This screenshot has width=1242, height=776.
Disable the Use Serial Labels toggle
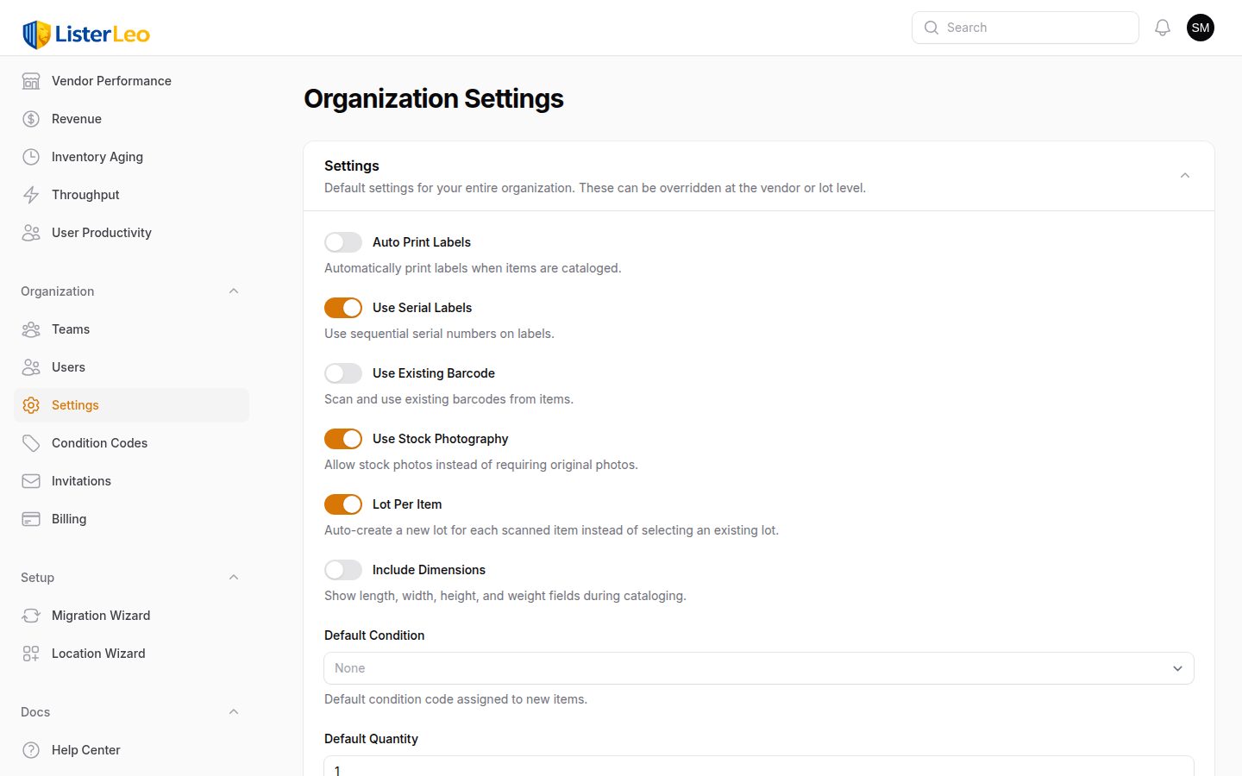coord(343,308)
